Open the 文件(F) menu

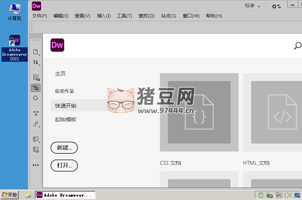(40, 16)
